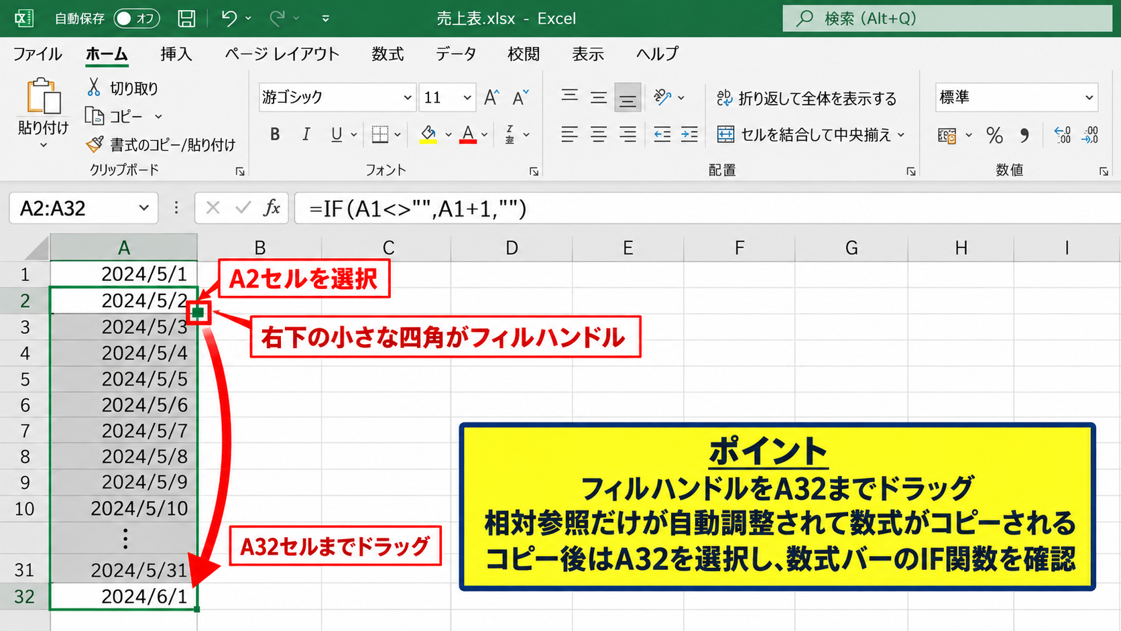The image size is (1121, 631).
Task: Toggle wrap text (折り返して全体を表示する)
Action: [x=807, y=99]
